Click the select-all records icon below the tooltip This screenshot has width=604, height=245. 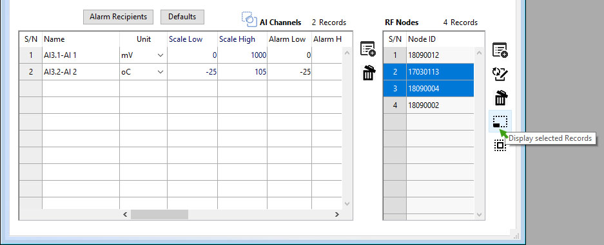tap(500, 145)
